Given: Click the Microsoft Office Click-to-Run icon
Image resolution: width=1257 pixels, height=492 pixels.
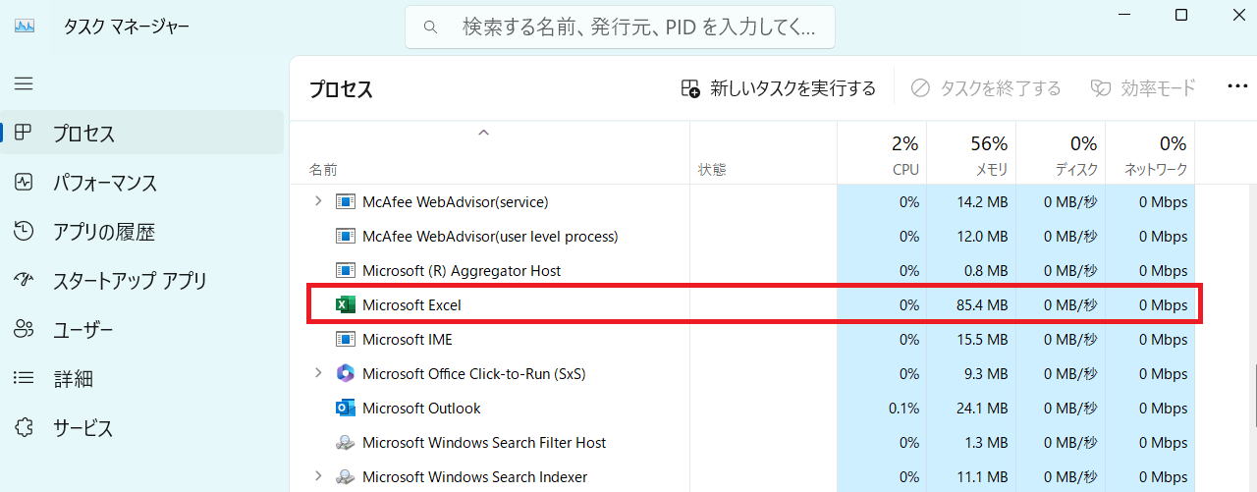Looking at the screenshot, I should 345,374.
